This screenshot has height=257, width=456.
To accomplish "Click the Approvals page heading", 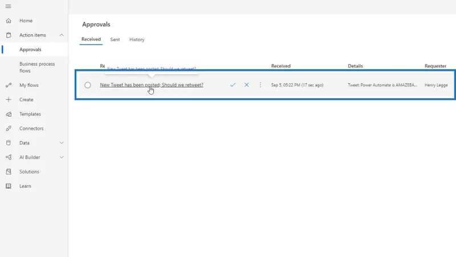I will pyautogui.click(x=96, y=24).
